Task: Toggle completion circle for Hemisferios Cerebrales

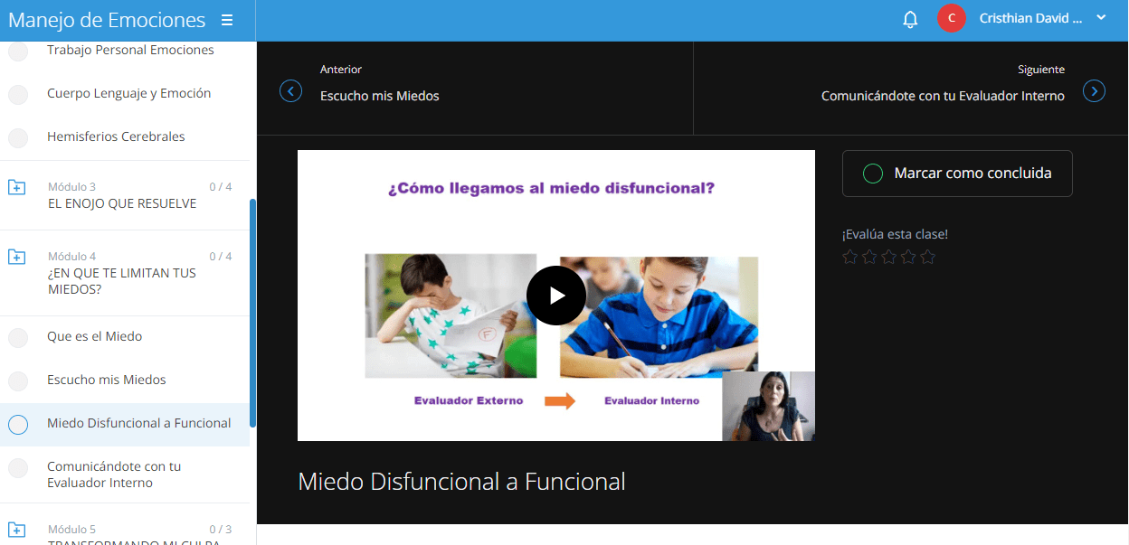Action: pos(18,137)
